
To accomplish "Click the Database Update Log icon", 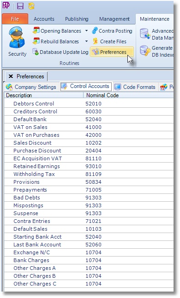I will 35,52.
